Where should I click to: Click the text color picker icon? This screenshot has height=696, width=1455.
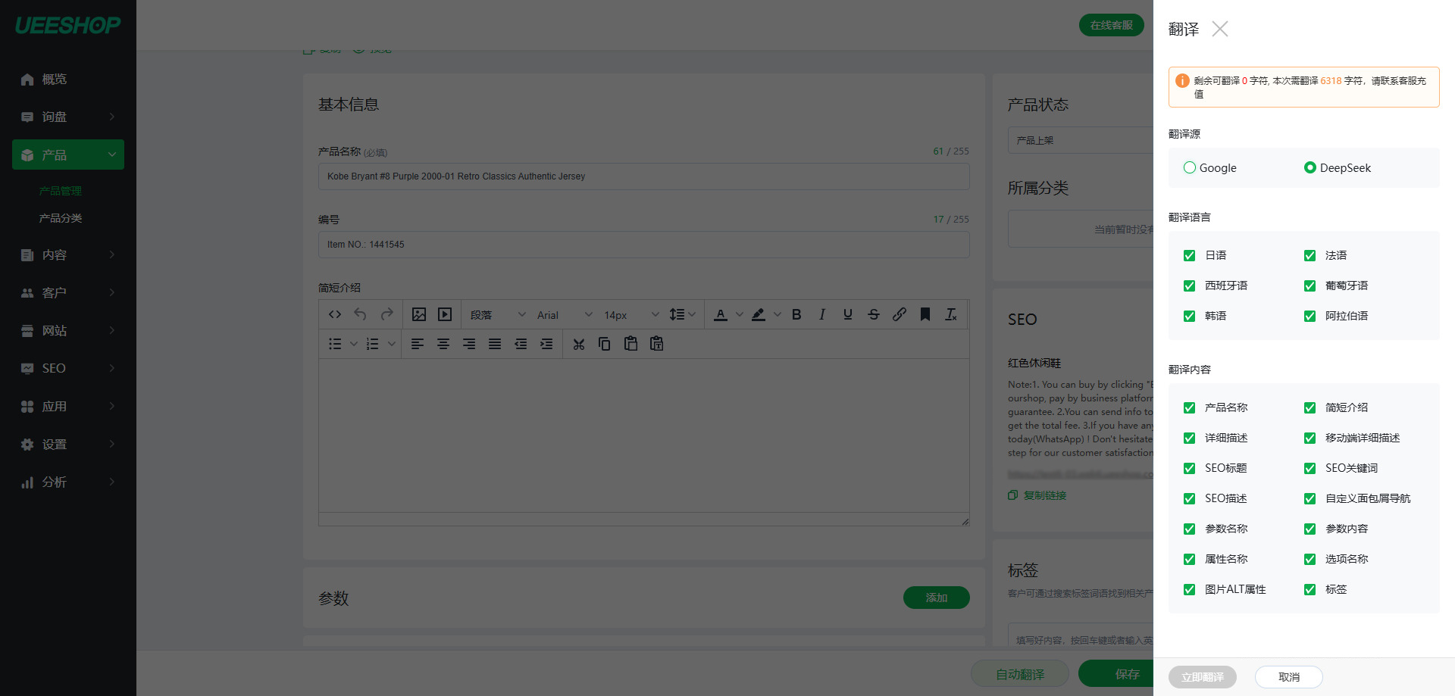tap(721, 314)
